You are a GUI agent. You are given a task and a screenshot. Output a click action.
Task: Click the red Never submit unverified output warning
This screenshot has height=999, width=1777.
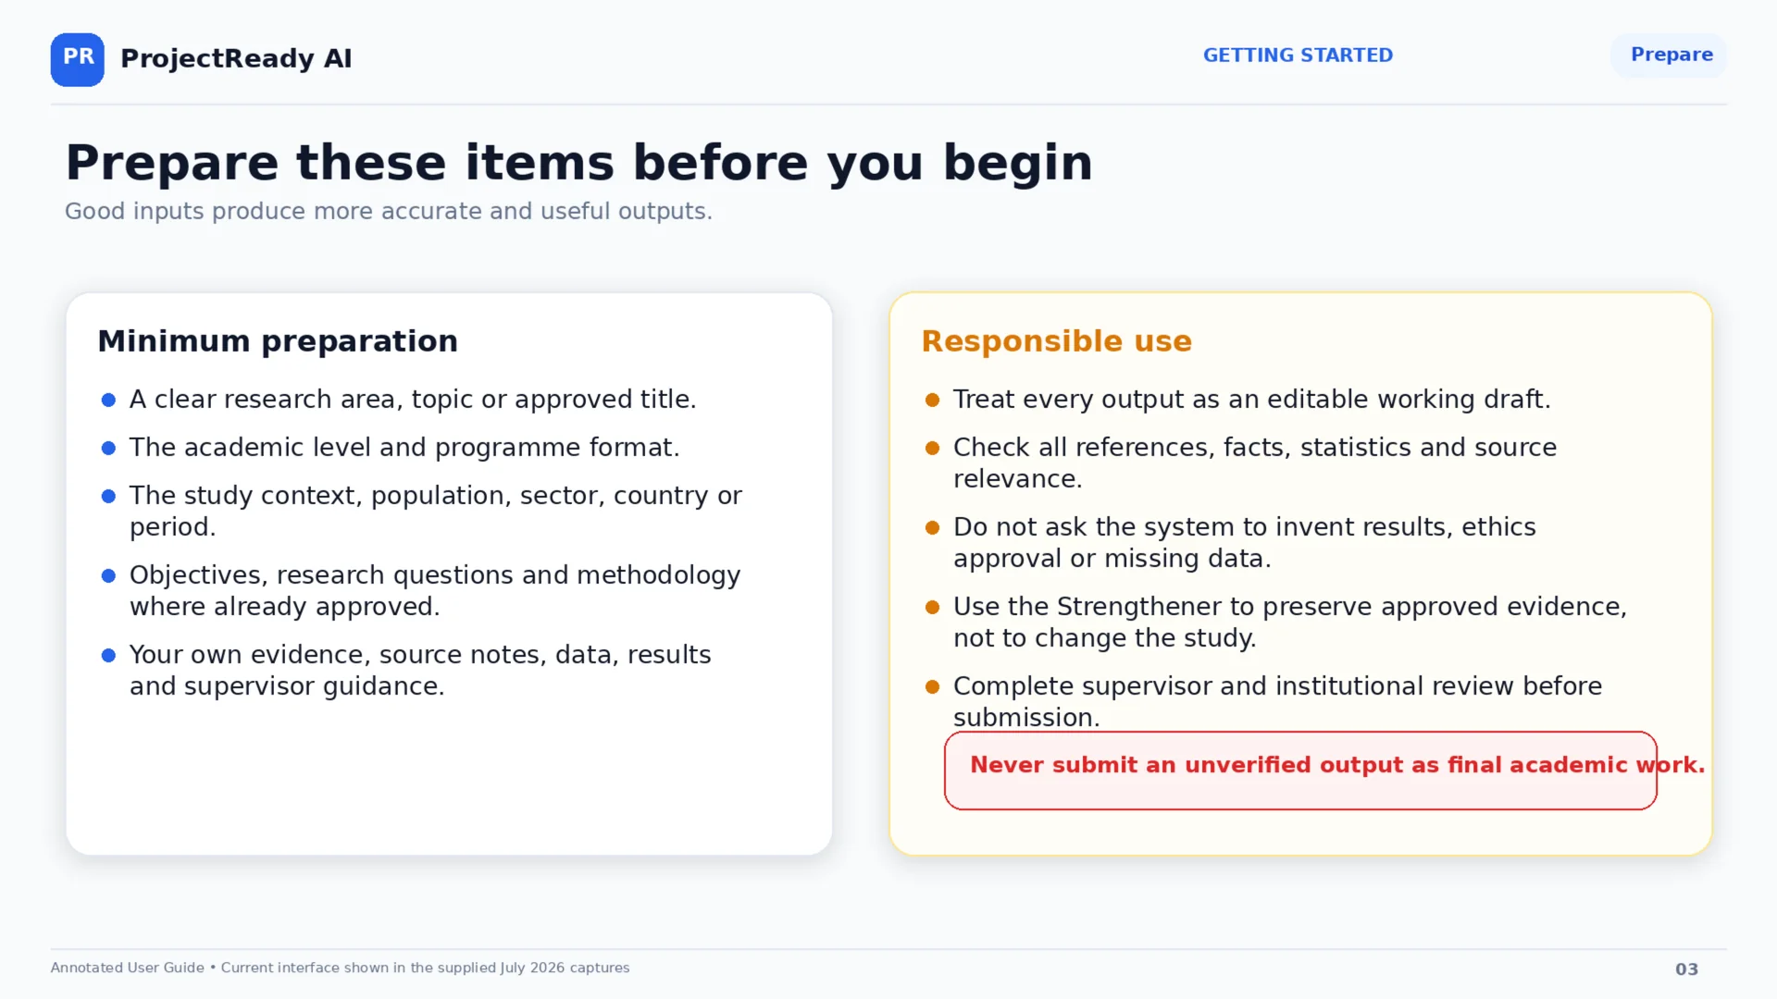[x=1300, y=771]
